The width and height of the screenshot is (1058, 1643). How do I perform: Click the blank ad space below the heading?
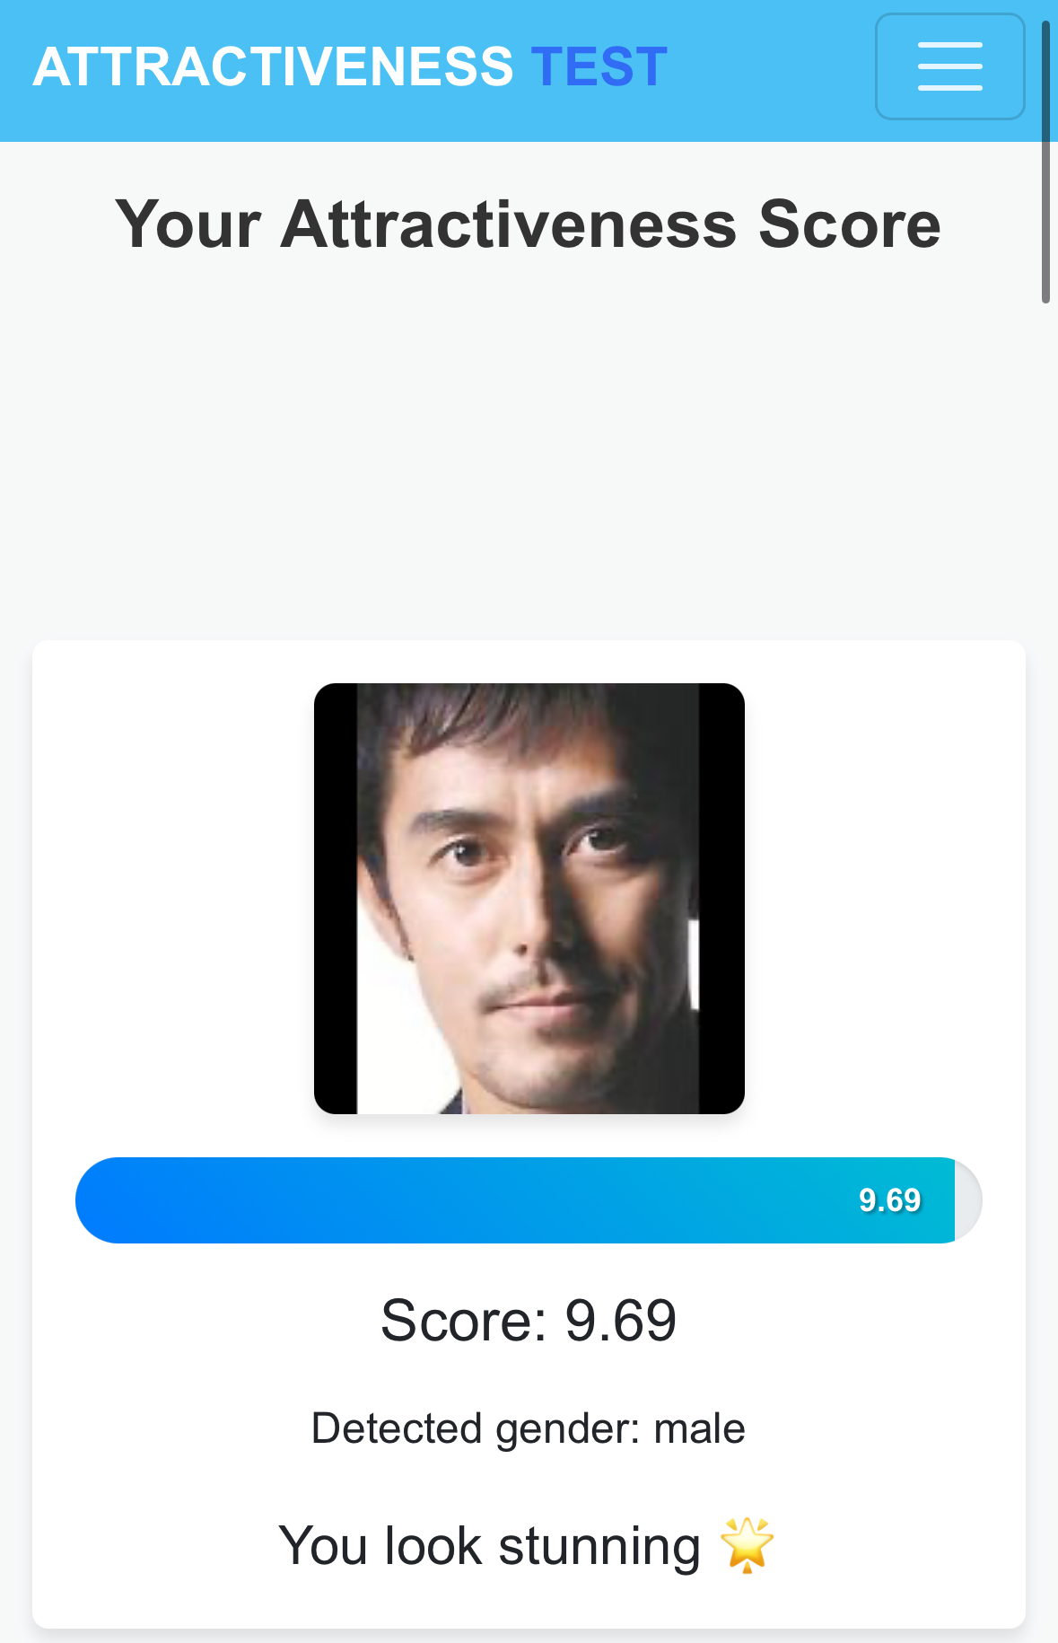click(x=529, y=449)
